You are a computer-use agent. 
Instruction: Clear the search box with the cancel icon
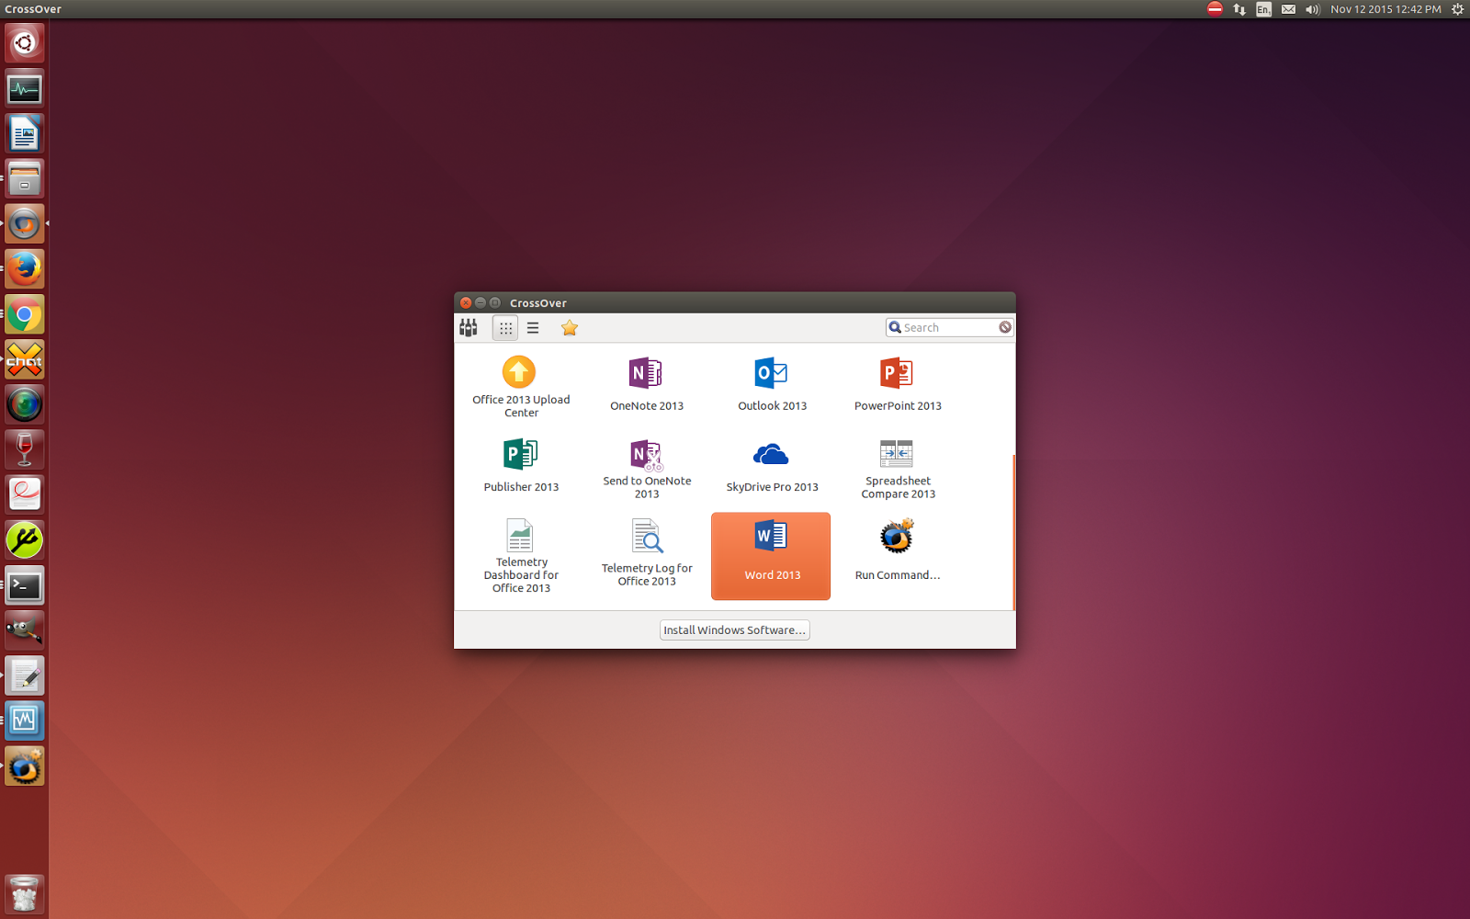pos(1005,327)
